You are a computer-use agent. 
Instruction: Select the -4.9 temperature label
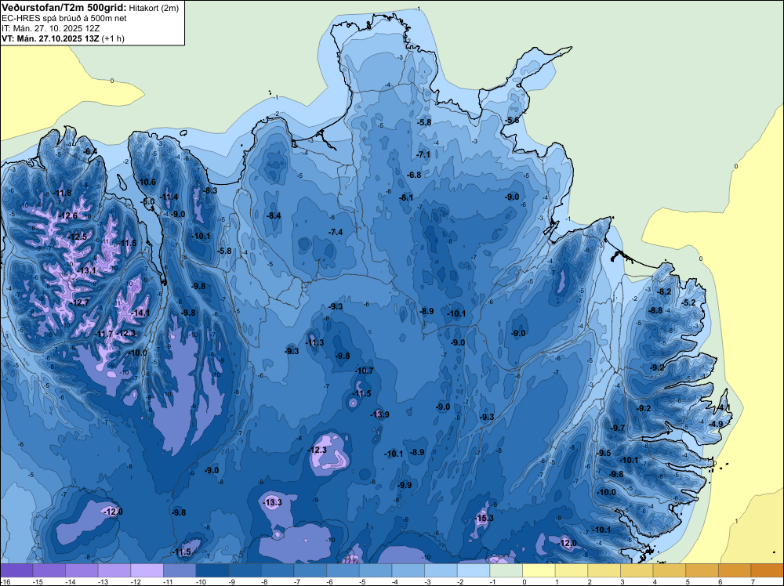coord(717,424)
